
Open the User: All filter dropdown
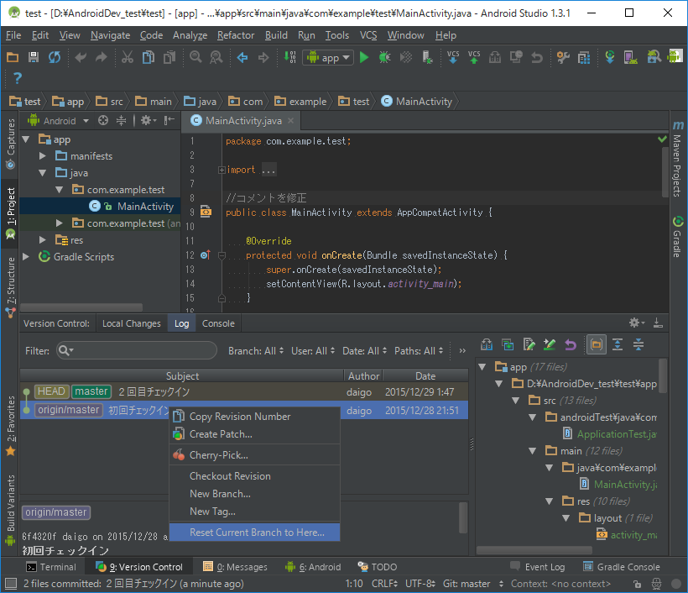coord(313,350)
